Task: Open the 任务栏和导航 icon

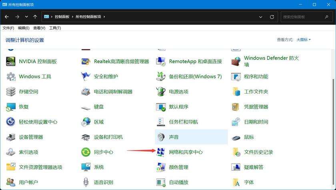Action: pos(161,122)
